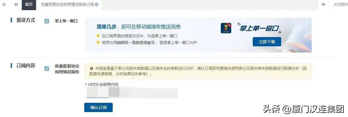The height and width of the screenshot is (117, 348).
Task: Click the 头条 @厦门汉连集团 watermark
Action: tap(303, 109)
